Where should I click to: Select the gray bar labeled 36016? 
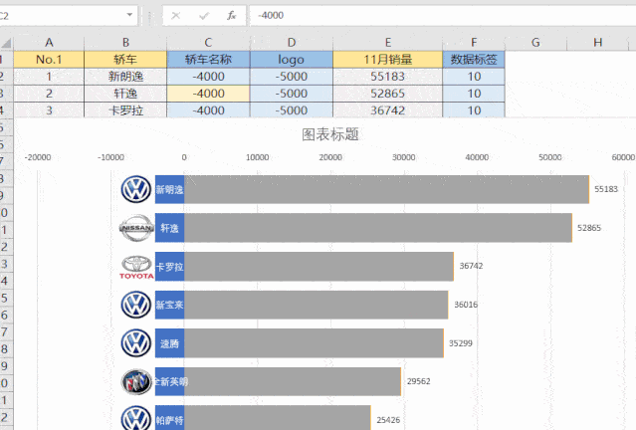pos(316,305)
